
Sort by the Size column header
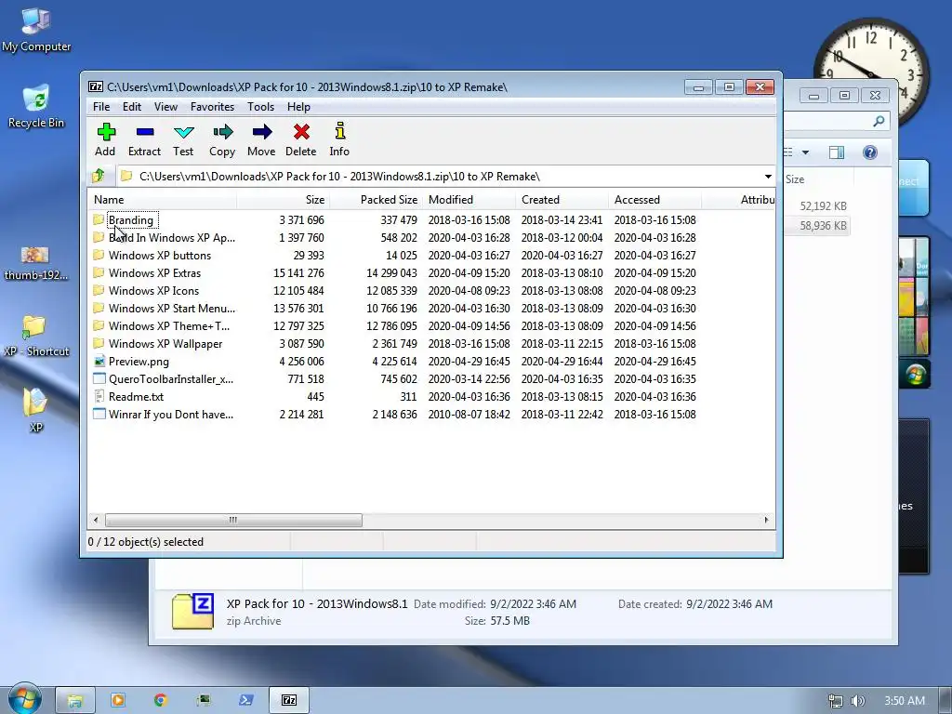pos(283,200)
